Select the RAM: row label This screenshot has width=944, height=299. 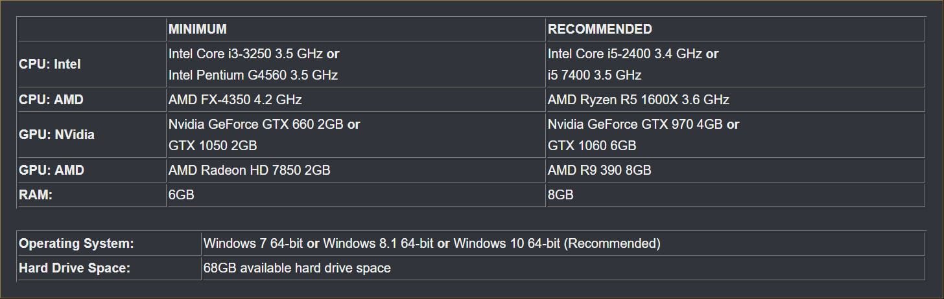36,195
